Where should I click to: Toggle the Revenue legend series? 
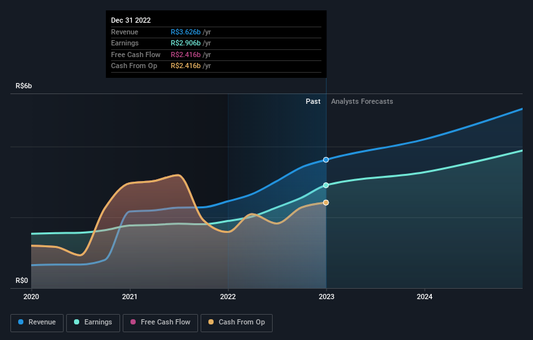click(37, 322)
